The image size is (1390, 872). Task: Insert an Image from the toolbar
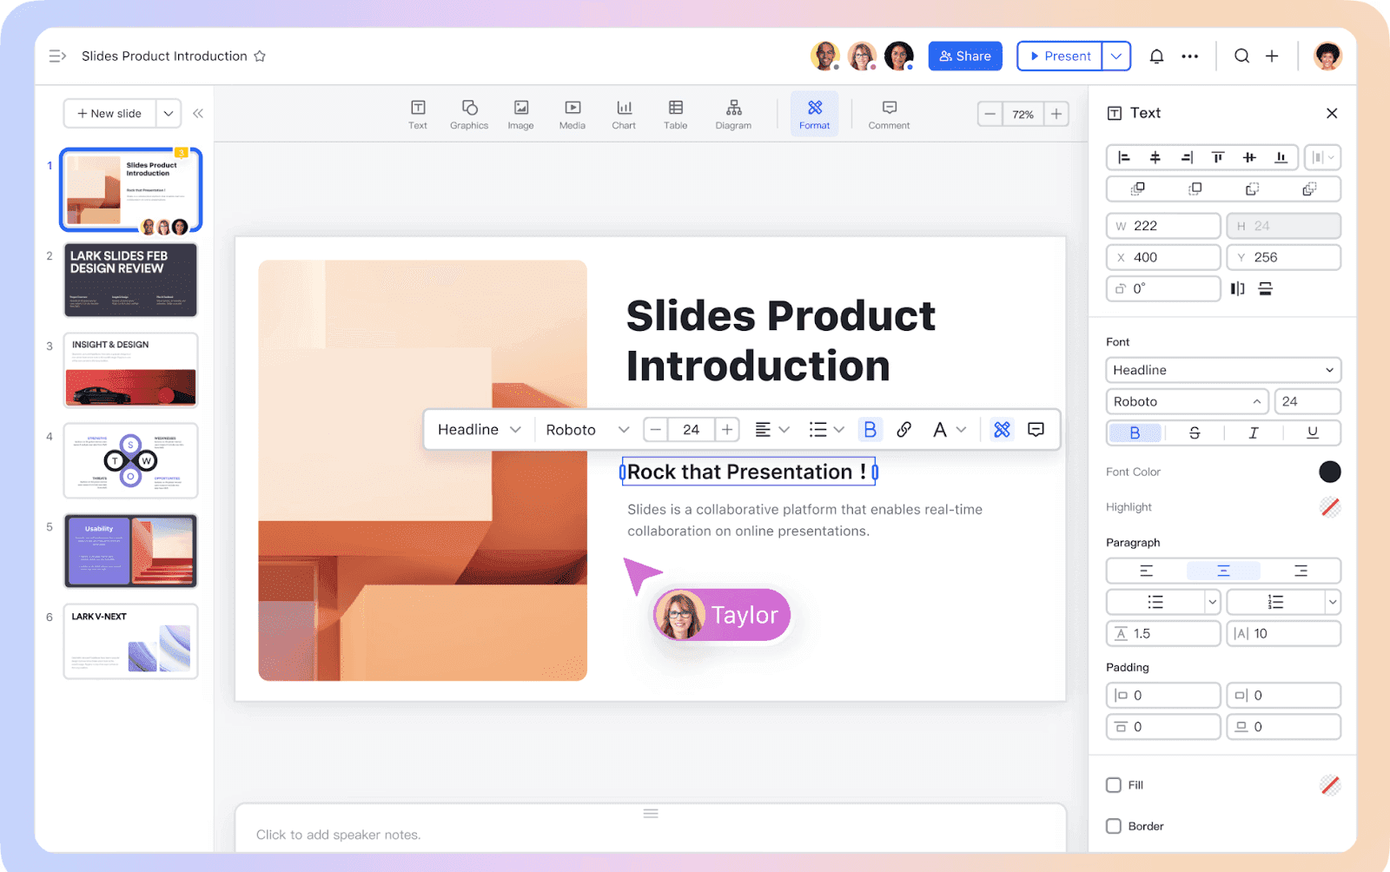[x=520, y=114]
